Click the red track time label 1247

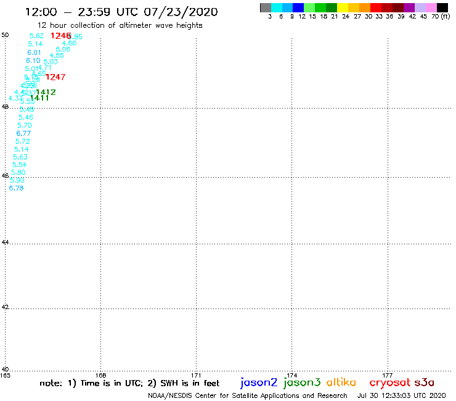pyautogui.click(x=55, y=77)
